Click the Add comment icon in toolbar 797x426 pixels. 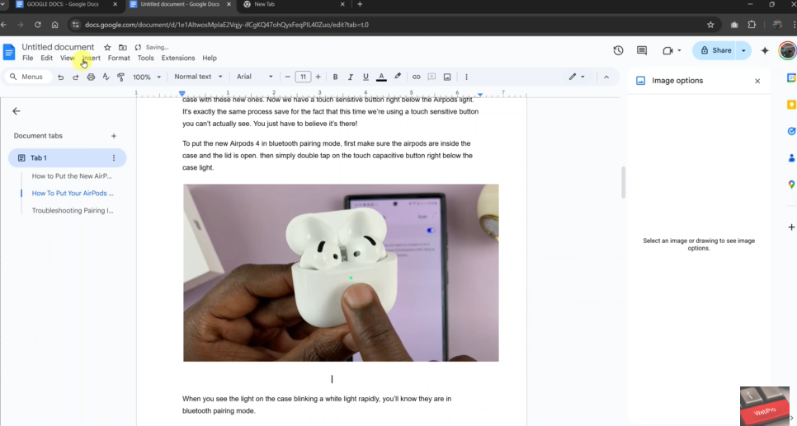pos(432,77)
